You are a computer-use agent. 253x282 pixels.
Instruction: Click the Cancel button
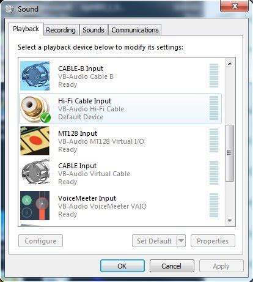[172, 266]
